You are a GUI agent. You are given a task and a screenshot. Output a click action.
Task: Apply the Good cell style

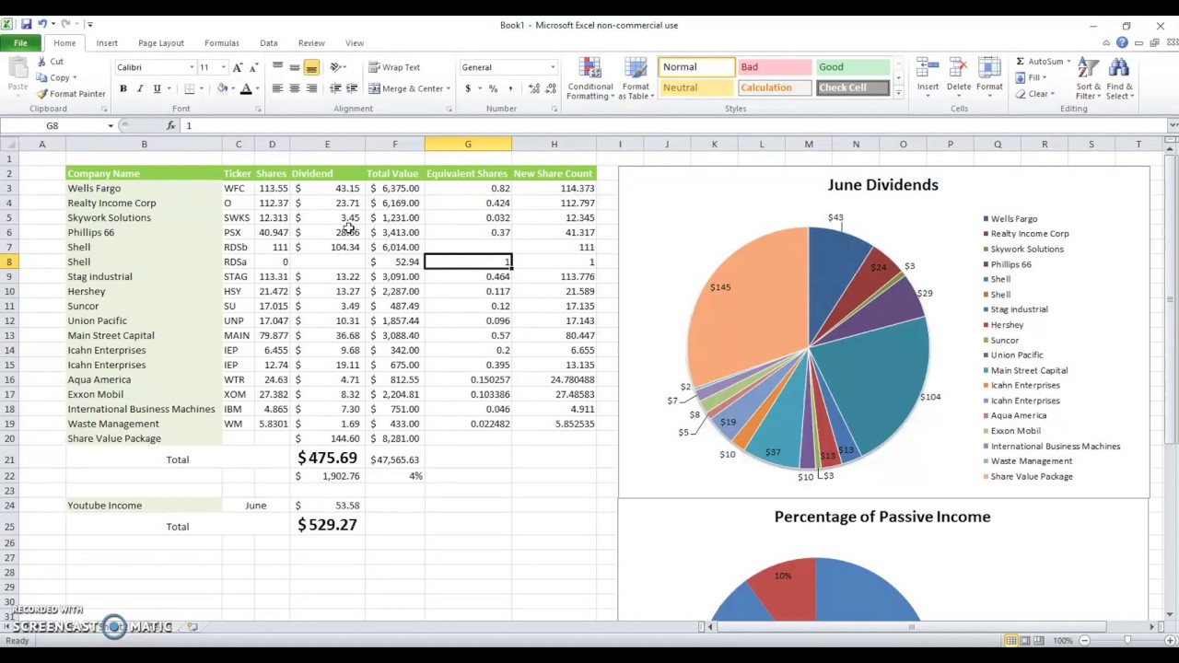coord(853,67)
